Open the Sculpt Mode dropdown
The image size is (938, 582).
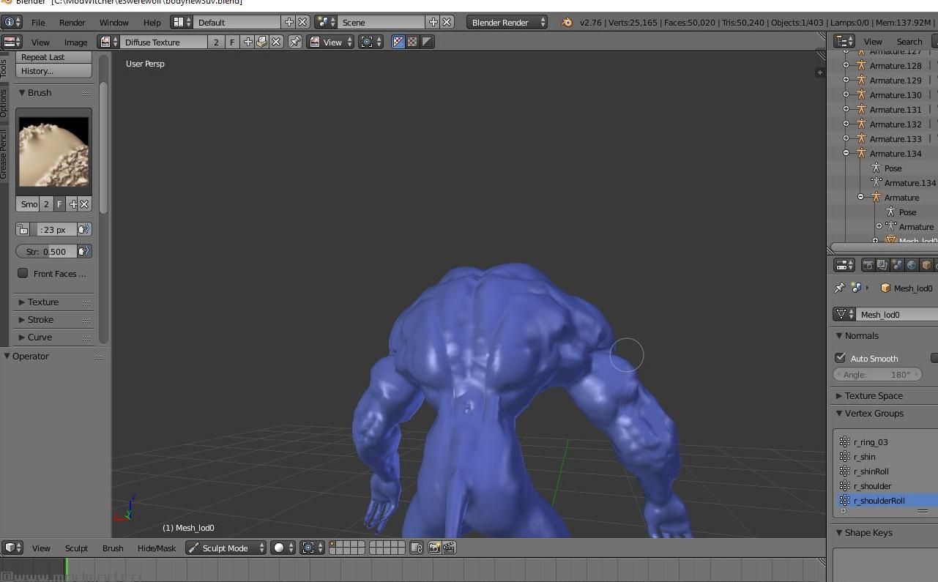pyautogui.click(x=226, y=548)
